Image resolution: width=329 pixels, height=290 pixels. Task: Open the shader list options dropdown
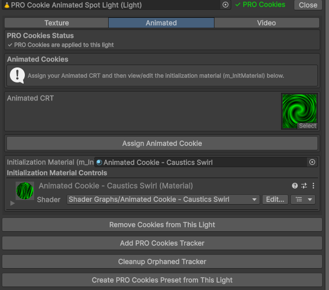(303, 199)
